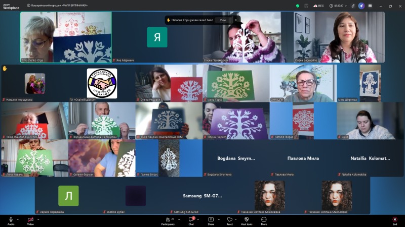Screen dimensions: 405x227
Task: Click View on raised hand notification
Action: pos(223,20)
